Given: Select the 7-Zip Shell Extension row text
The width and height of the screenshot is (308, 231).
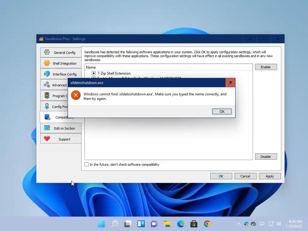Looking at the screenshot, I should coord(114,73).
